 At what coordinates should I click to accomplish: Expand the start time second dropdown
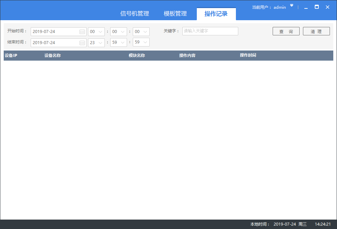coord(145,32)
